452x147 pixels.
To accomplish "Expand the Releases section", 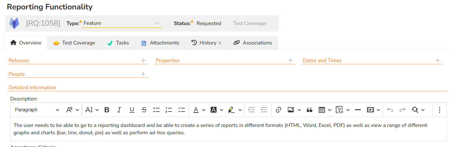I will 143,61.
